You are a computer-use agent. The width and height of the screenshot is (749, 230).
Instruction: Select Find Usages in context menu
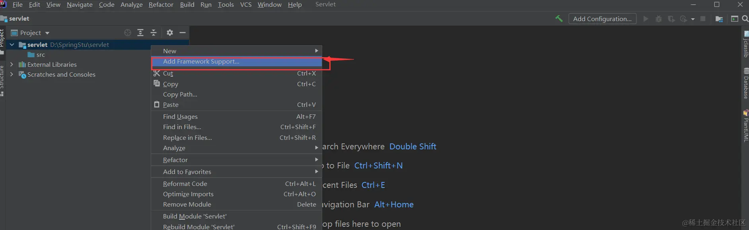(236, 116)
